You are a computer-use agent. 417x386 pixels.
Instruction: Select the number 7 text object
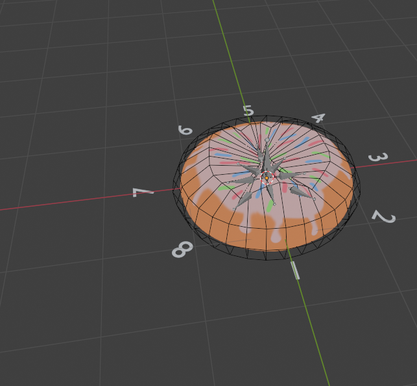point(143,192)
